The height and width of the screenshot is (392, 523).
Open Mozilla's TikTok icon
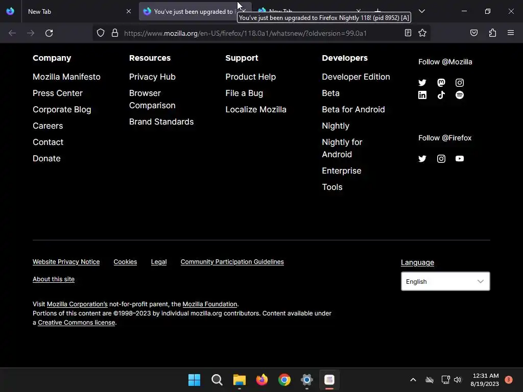coord(441,95)
